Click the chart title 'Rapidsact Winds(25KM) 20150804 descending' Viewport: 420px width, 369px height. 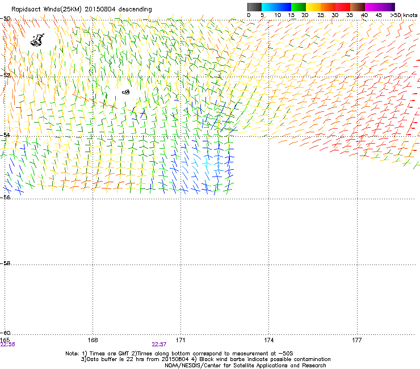click(81, 10)
